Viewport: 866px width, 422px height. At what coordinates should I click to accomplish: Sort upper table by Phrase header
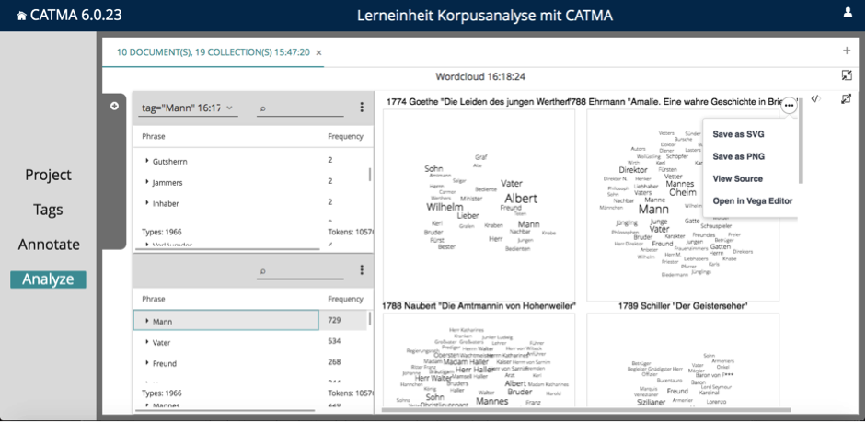pos(154,136)
